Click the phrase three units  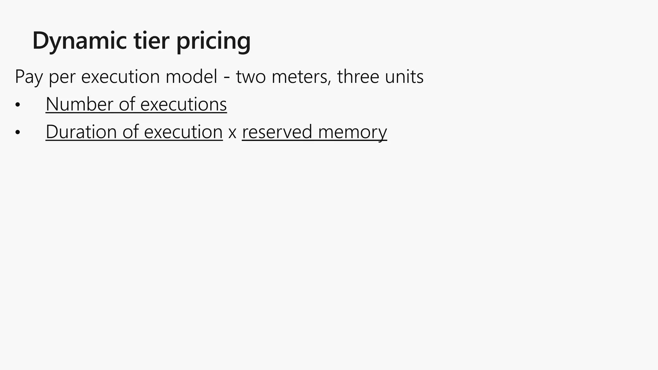coord(380,76)
